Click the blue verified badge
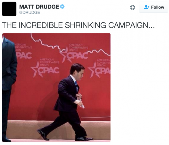The height and width of the screenshot is (145, 169). point(62,7)
